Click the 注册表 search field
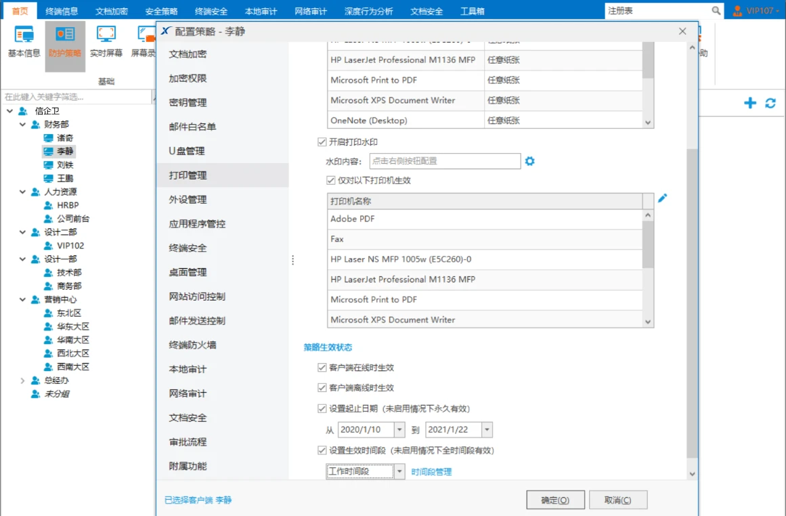The height and width of the screenshot is (516, 786). tap(658, 11)
